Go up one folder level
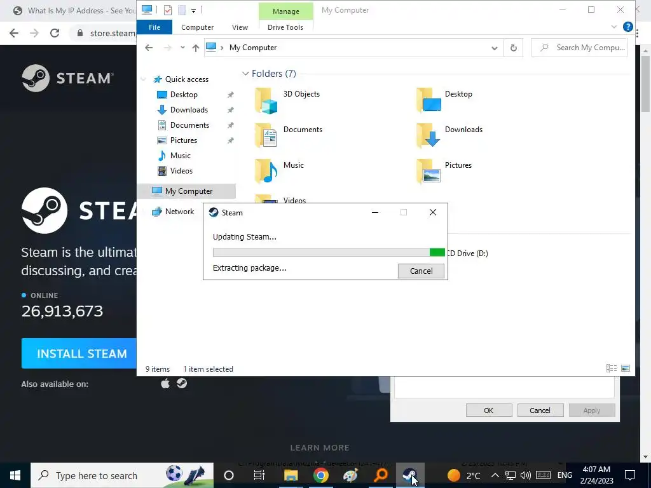This screenshot has width=651, height=488. coord(196,48)
